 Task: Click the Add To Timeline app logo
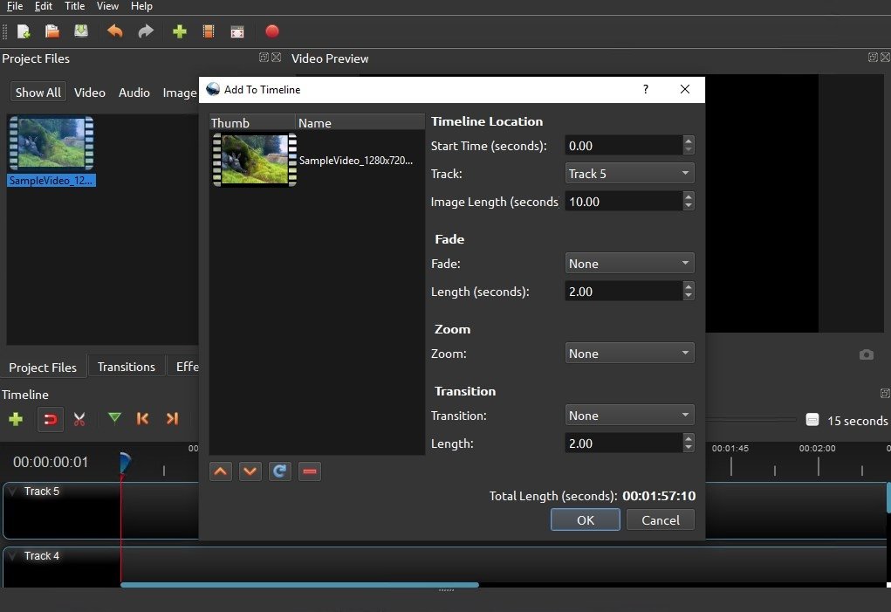tap(213, 89)
